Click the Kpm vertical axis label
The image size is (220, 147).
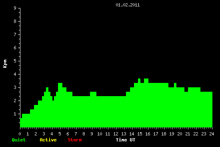pyautogui.click(x=5, y=64)
